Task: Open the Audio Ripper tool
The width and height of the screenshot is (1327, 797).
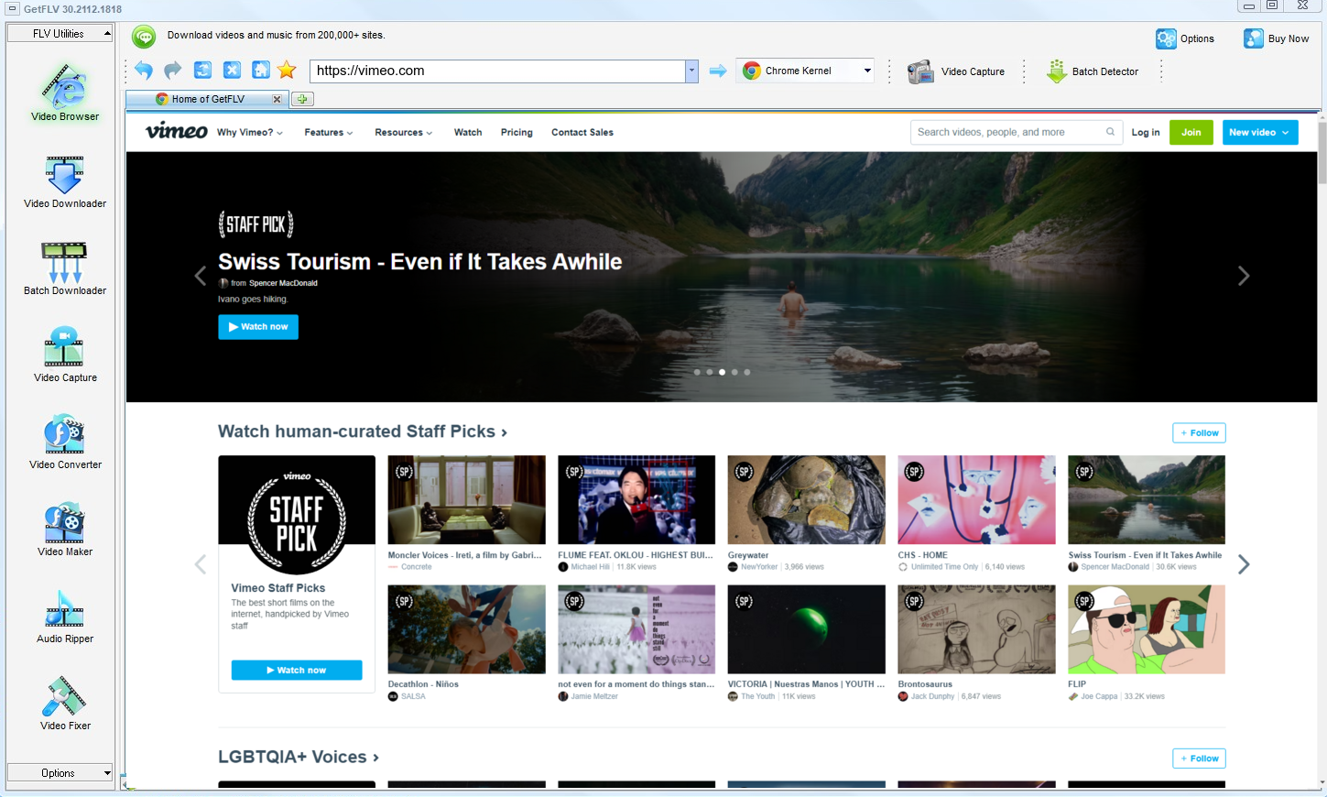Action: click(x=65, y=616)
